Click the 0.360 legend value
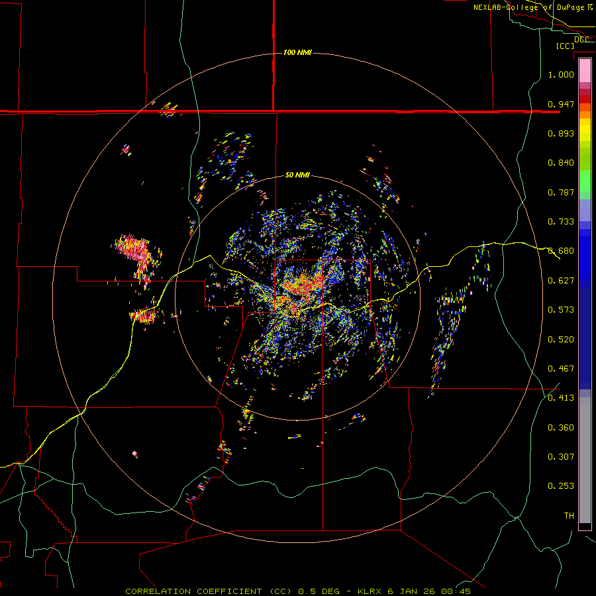 pyautogui.click(x=561, y=427)
